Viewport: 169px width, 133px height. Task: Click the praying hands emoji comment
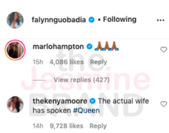click(x=107, y=46)
